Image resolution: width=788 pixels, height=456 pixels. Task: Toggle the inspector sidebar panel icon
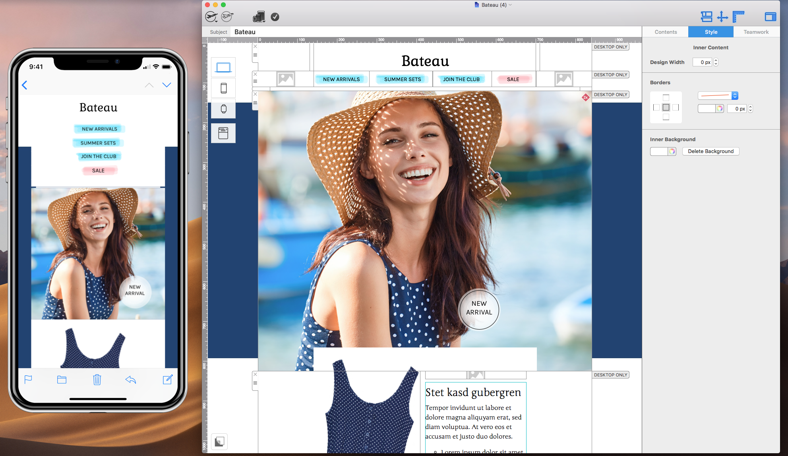770,17
